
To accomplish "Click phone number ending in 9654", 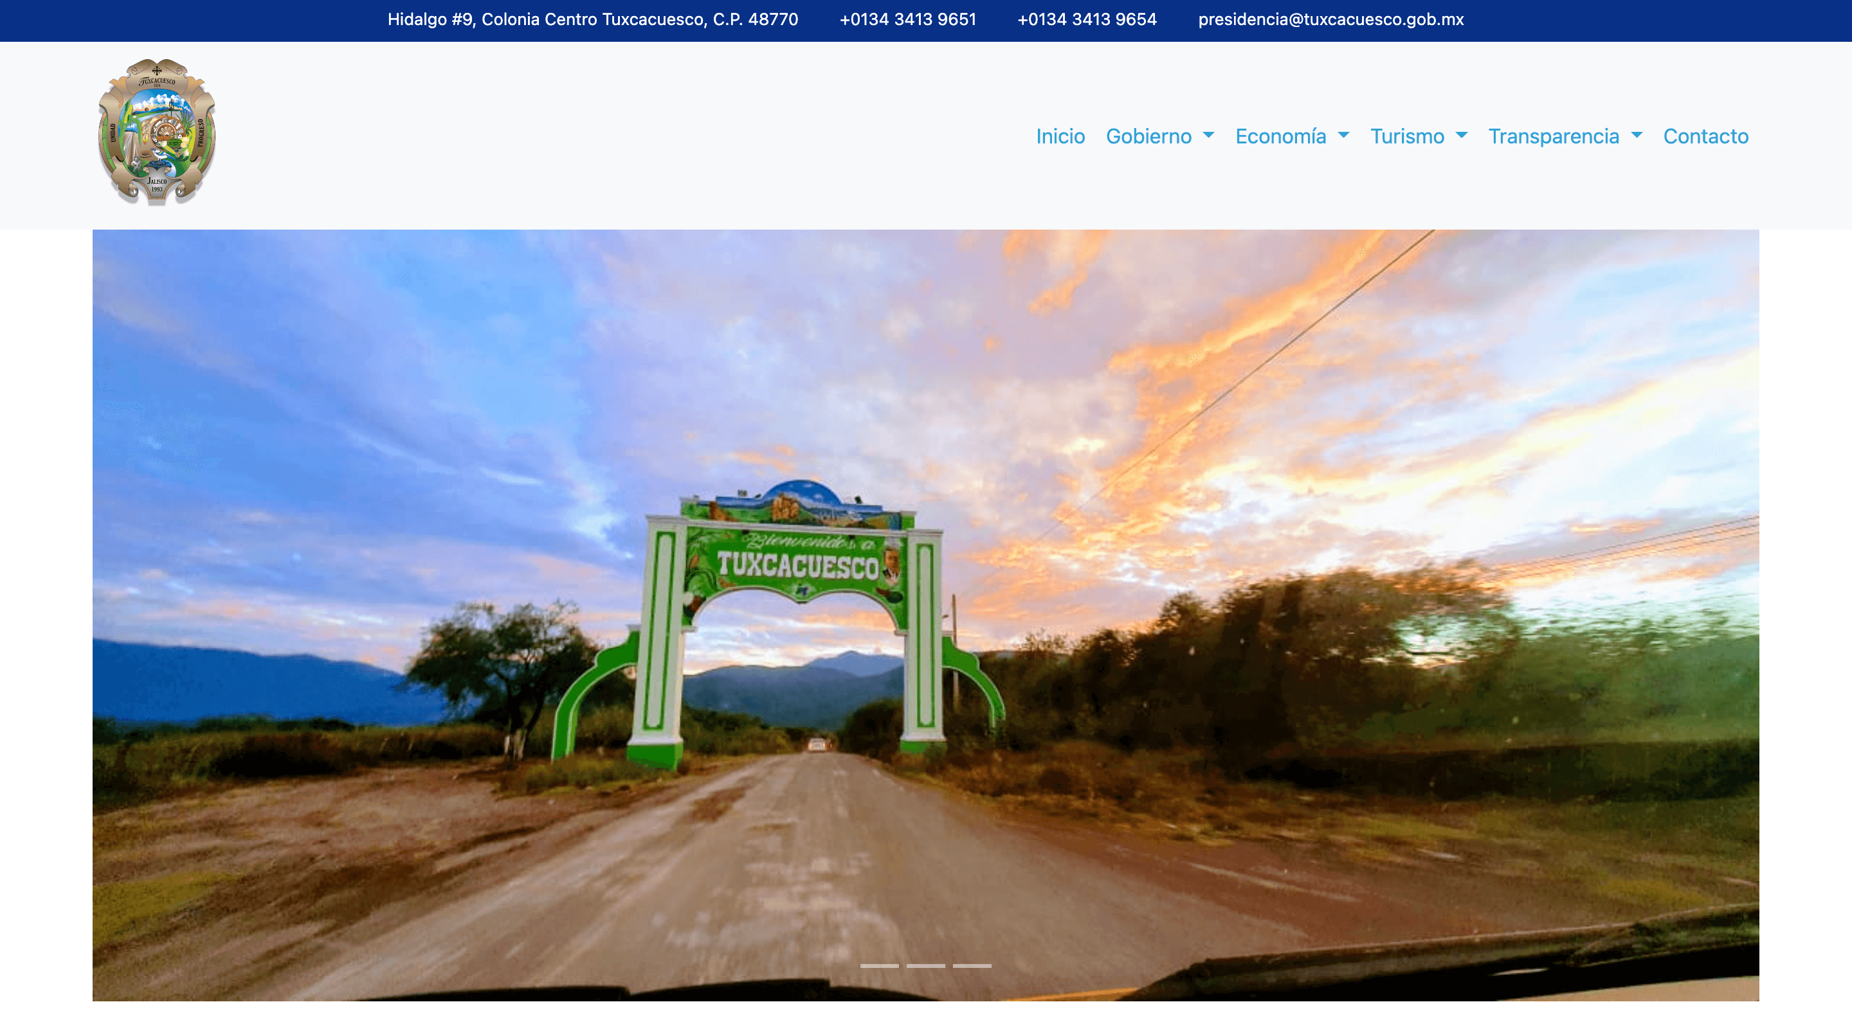I will 1086,19.
